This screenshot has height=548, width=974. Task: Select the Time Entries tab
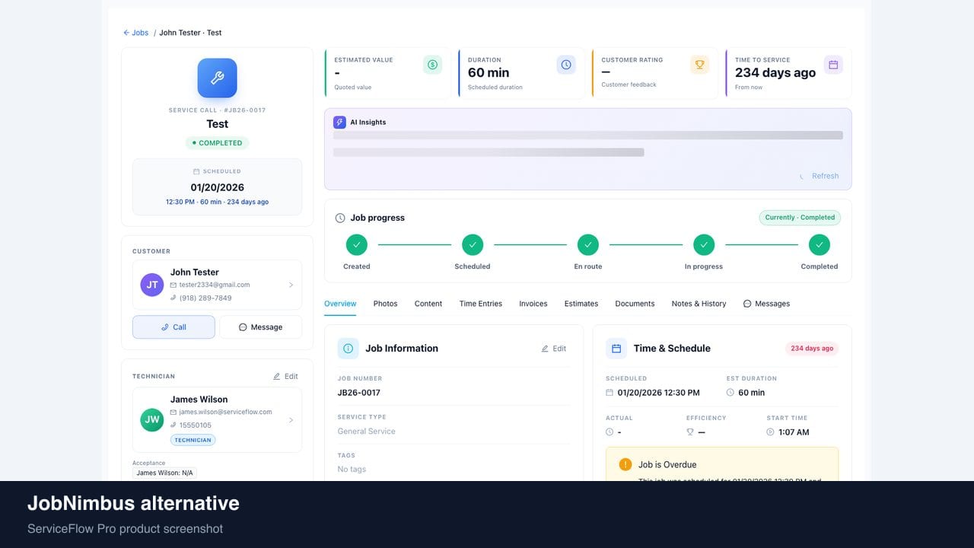pyautogui.click(x=481, y=304)
